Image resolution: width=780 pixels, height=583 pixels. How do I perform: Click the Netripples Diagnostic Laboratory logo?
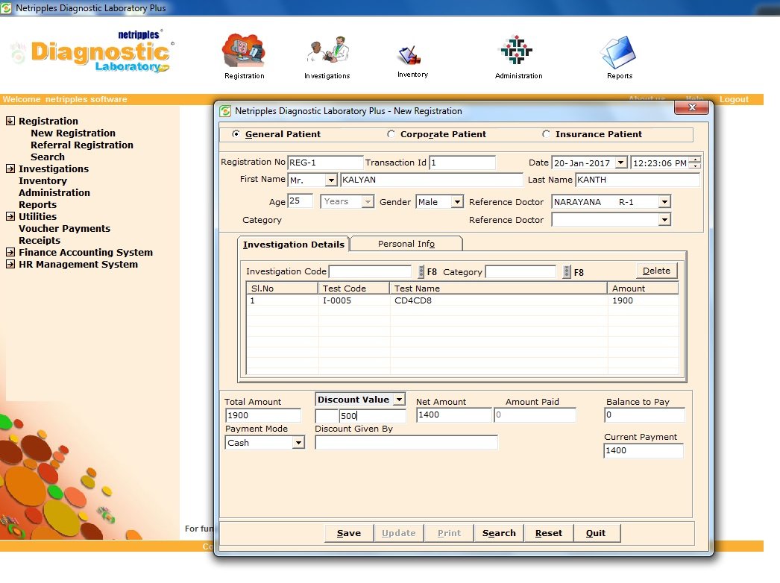pyautogui.click(x=91, y=54)
